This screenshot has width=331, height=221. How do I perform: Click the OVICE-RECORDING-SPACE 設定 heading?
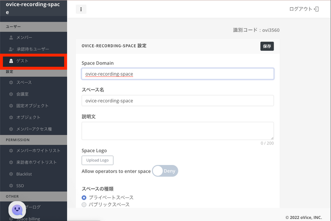pos(114,46)
